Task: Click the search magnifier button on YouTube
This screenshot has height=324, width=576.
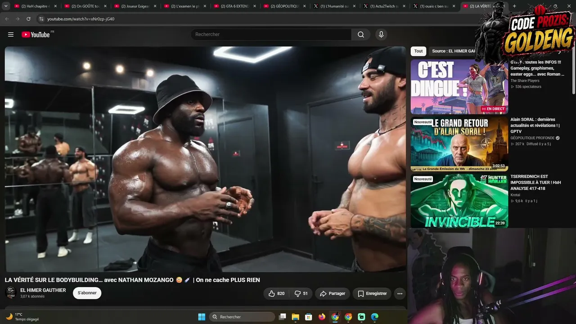Action: (361, 35)
